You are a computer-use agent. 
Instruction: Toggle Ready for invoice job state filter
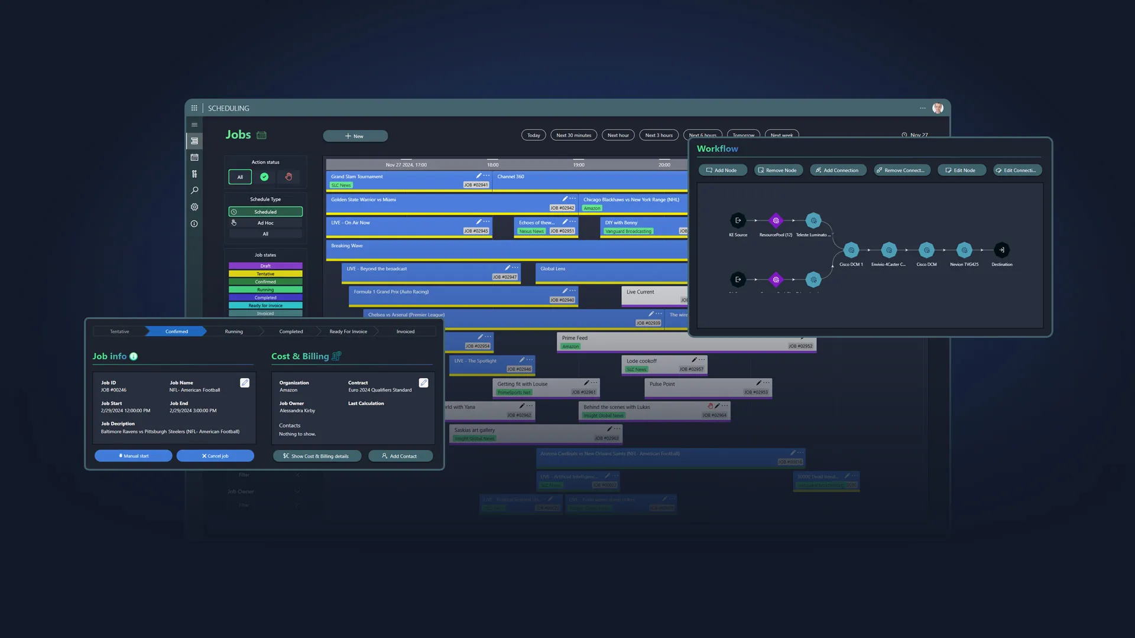coord(265,305)
